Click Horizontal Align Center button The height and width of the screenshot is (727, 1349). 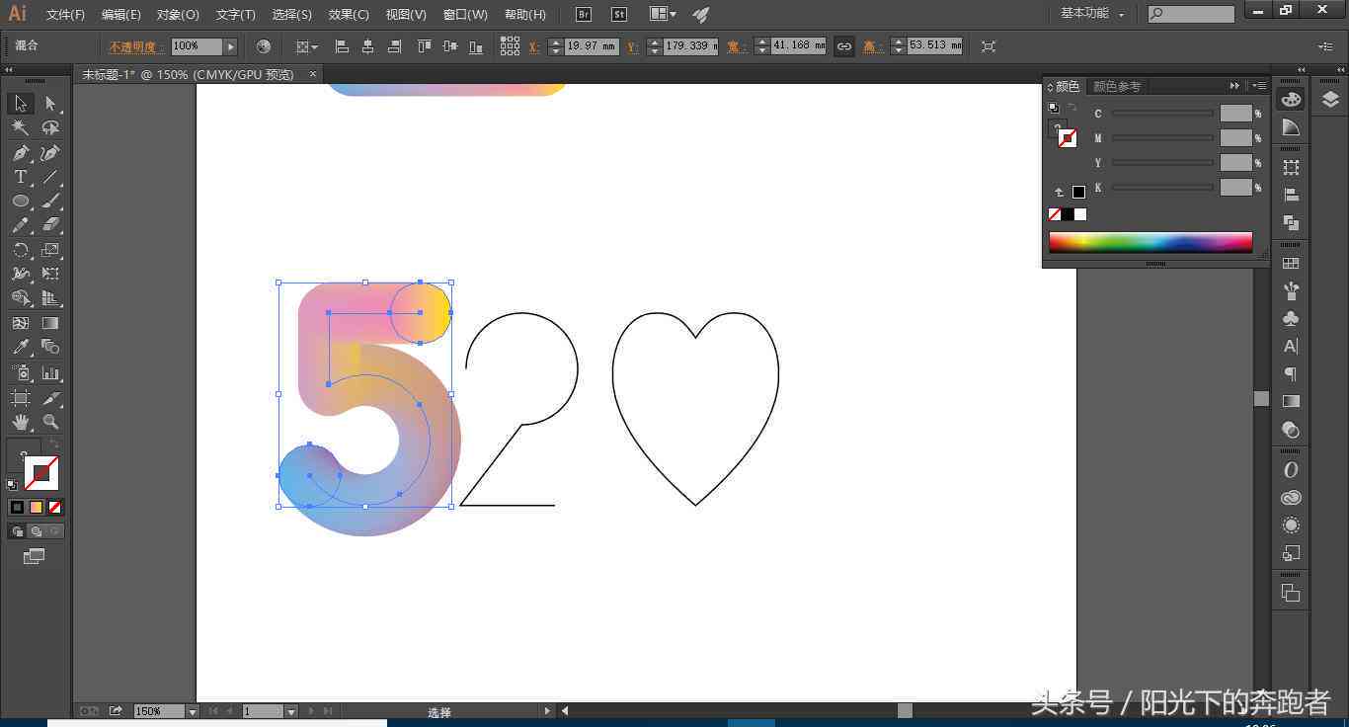(x=368, y=46)
